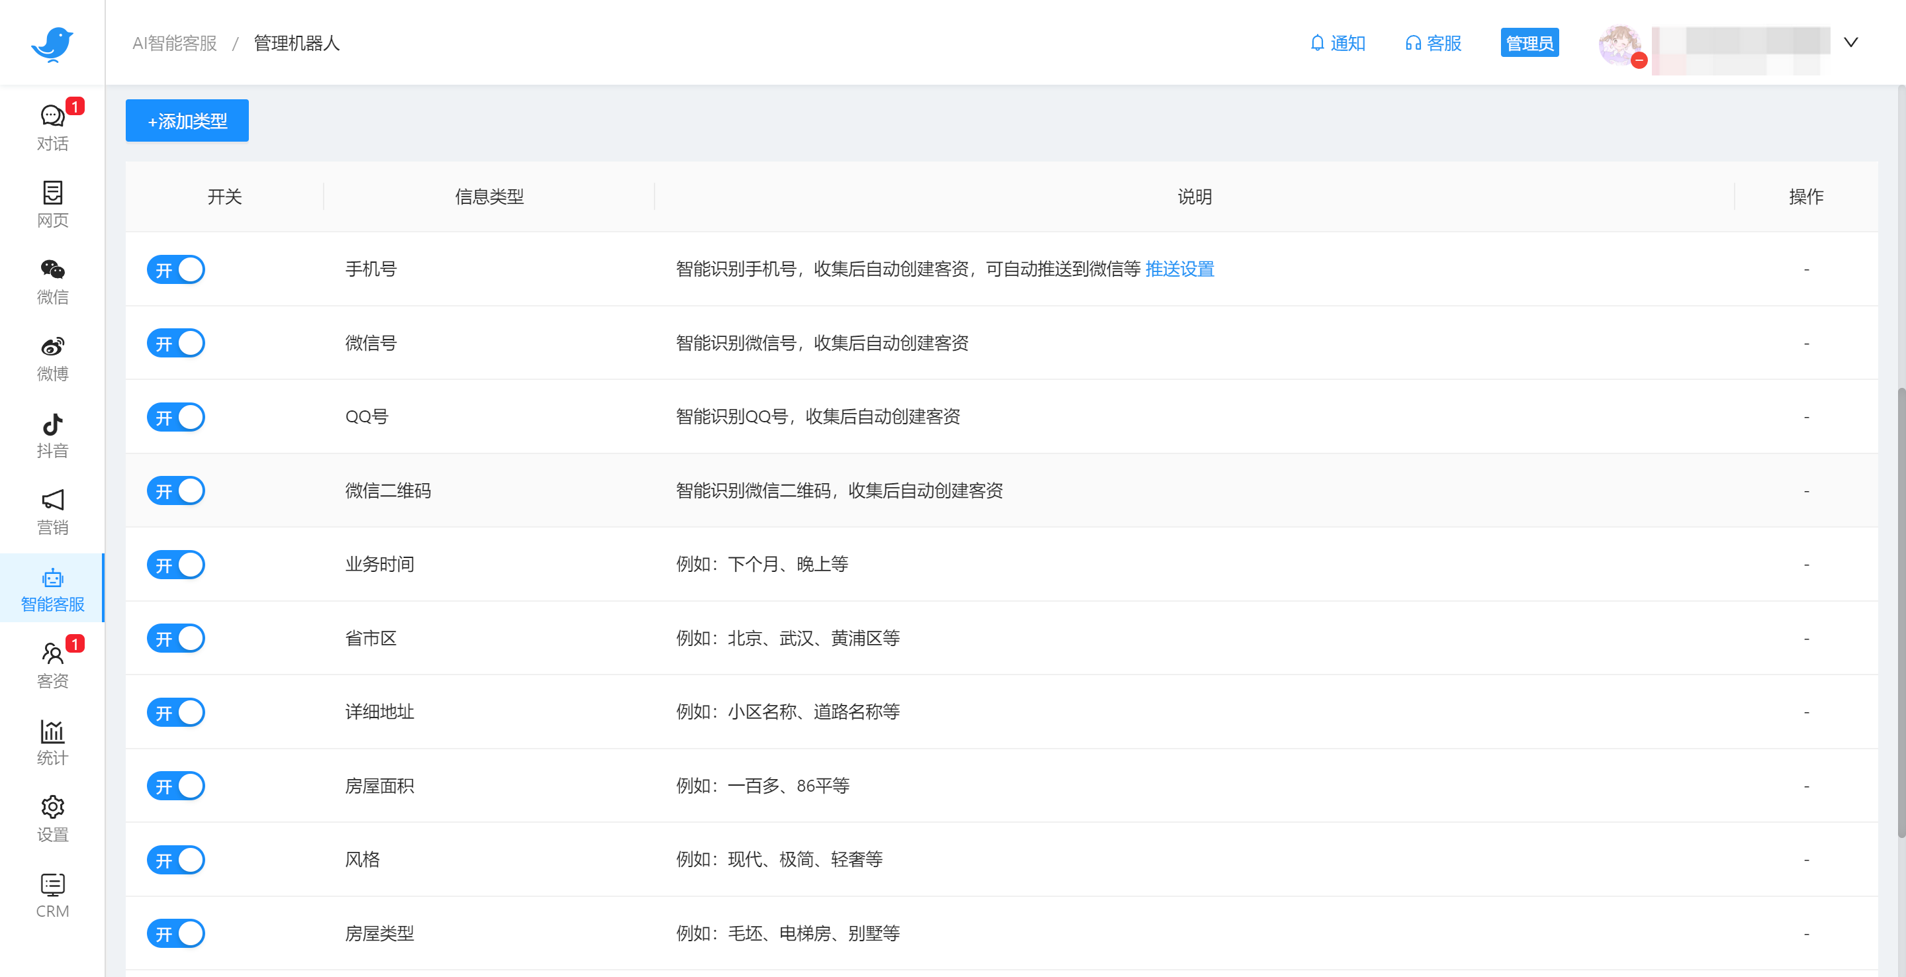Select the 抖音 Douyin channel
The width and height of the screenshot is (1906, 977).
[52, 433]
